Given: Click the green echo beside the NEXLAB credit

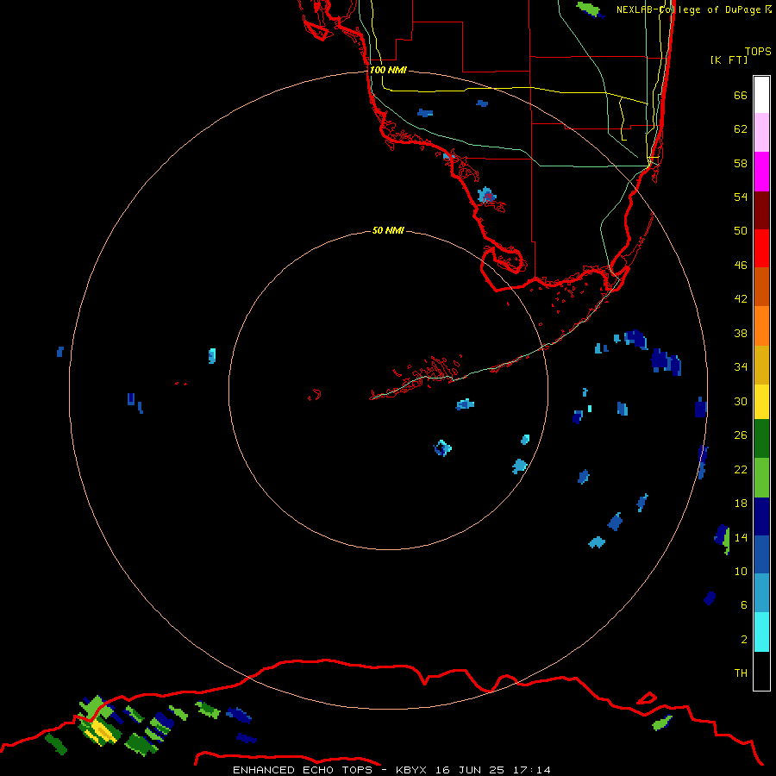Looking at the screenshot, I should click(x=589, y=9).
